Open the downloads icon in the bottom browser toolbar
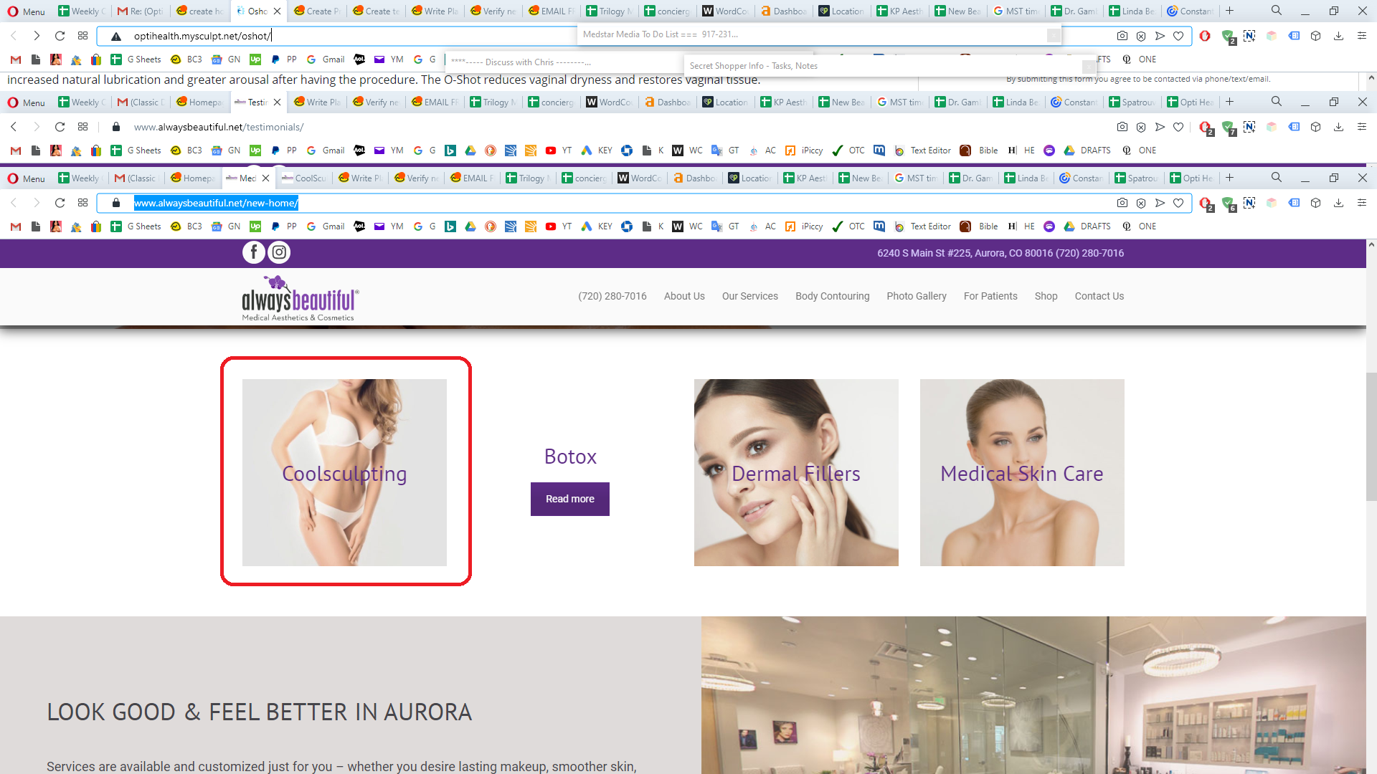The width and height of the screenshot is (1377, 774). click(x=1338, y=203)
